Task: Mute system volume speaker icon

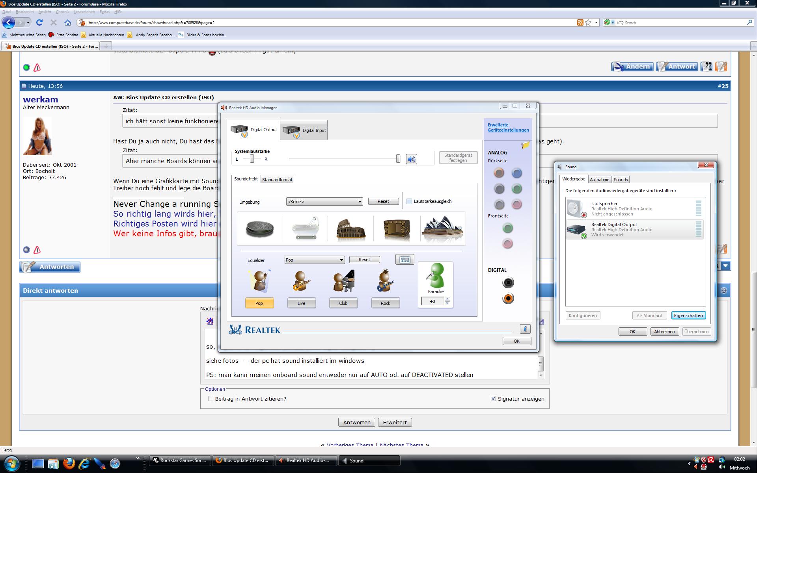Action: click(x=411, y=159)
